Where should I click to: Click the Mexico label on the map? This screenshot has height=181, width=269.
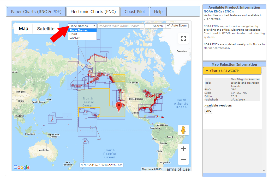point(135,113)
